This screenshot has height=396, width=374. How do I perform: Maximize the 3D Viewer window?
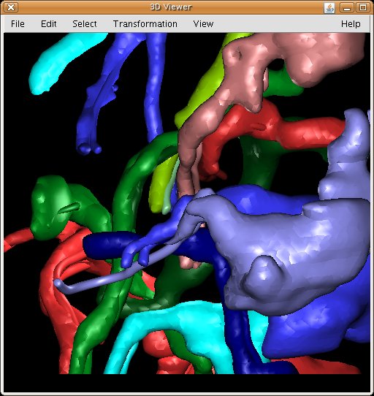[x=363, y=7]
